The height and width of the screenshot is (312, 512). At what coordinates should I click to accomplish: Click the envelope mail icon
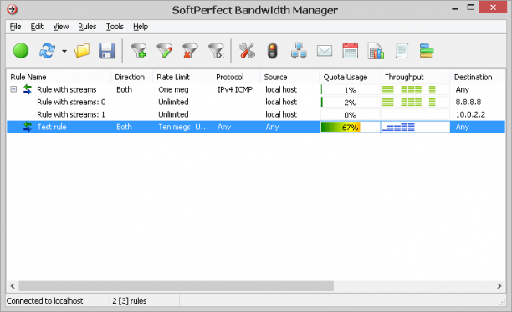coord(325,51)
